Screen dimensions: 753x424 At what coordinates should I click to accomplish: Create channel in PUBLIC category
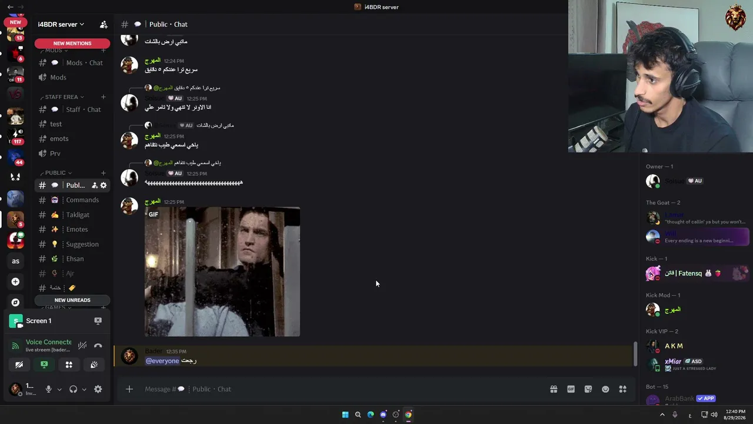pyautogui.click(x=104, y=173)
